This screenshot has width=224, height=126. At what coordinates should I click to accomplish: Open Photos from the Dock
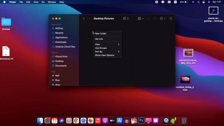click(91, 121)
